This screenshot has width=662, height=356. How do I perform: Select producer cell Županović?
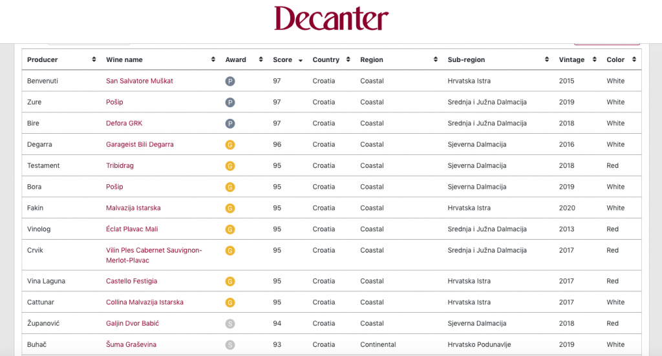click(x=43, y=323)
